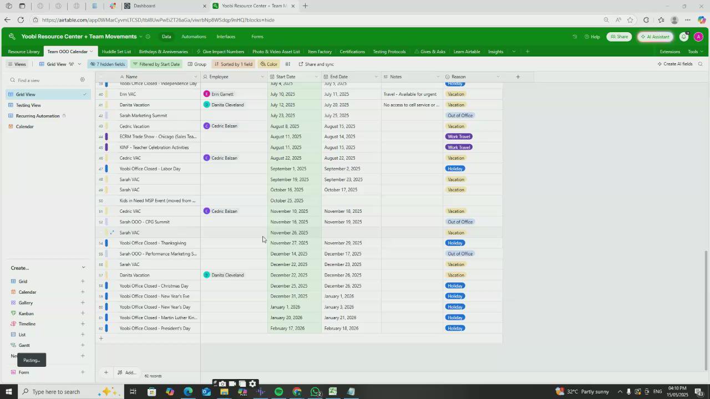710x399 pixels.
Task: Open Employee column header dropdown
Action: 262,77
